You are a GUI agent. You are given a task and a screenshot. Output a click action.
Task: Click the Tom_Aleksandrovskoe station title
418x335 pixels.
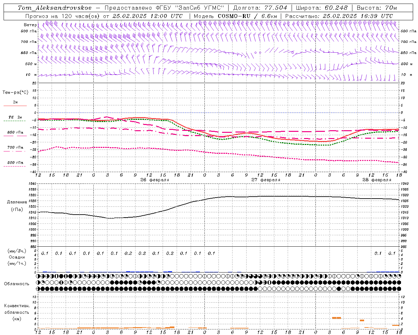tap(55, 8)
